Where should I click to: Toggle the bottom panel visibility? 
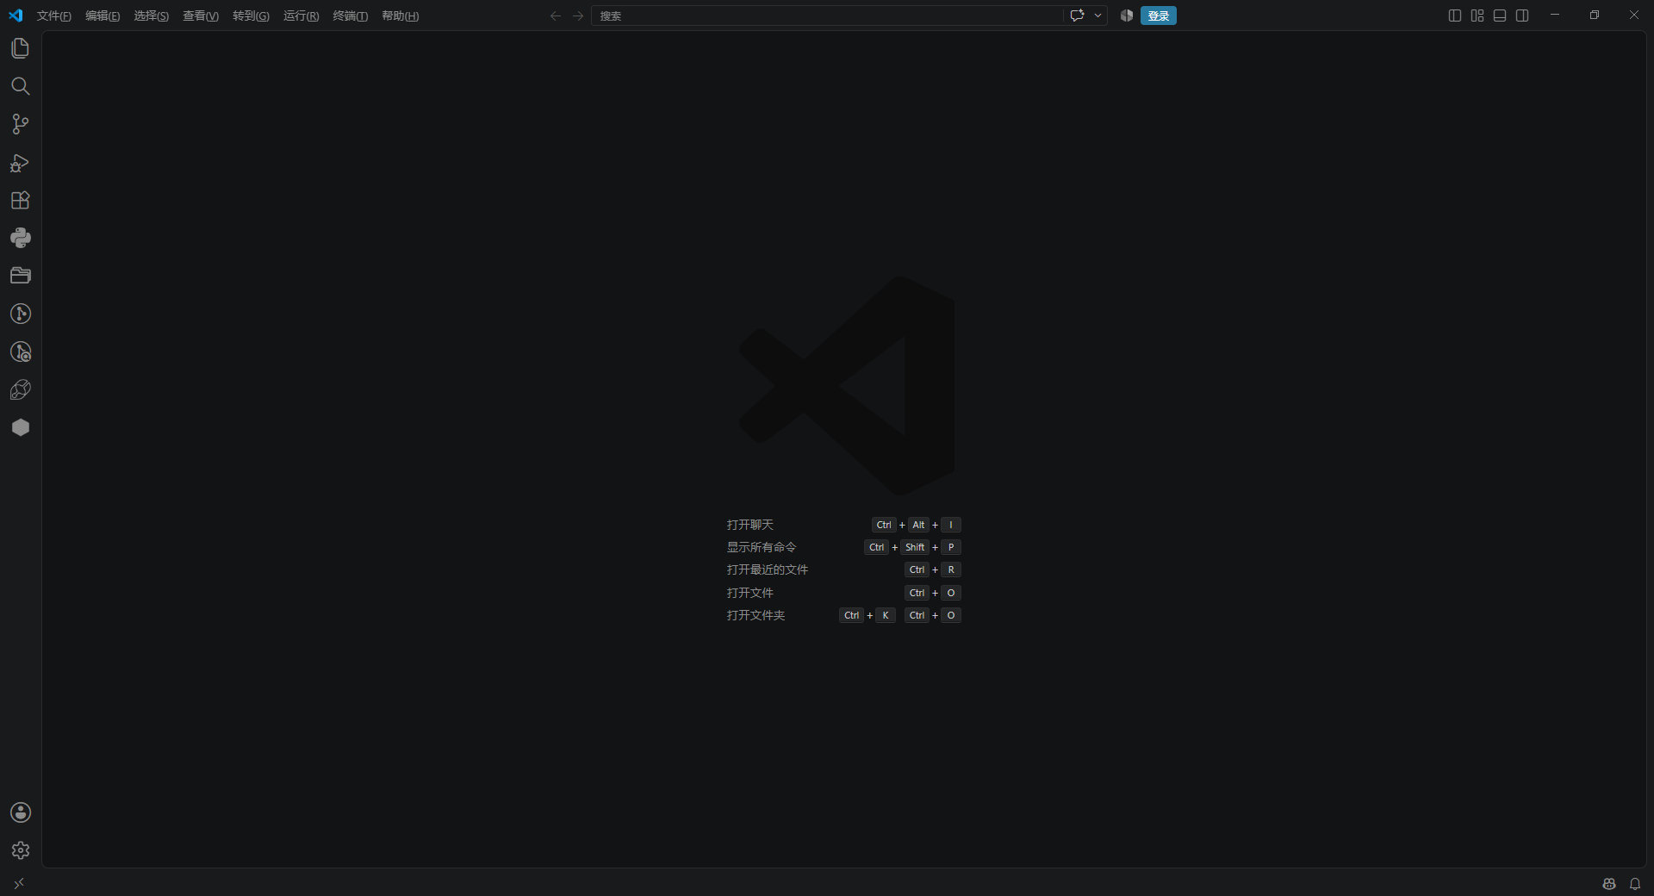pyautogui.click(x=1500, y=16)
